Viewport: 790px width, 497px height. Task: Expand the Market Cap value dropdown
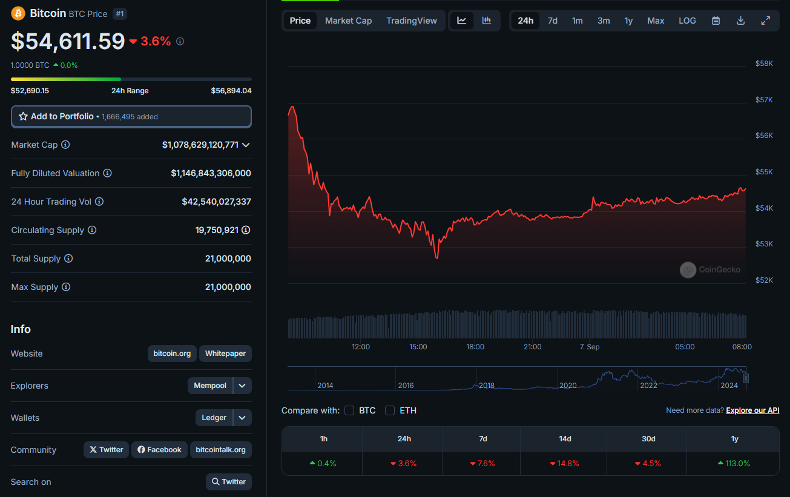click(x=245, y=145)
